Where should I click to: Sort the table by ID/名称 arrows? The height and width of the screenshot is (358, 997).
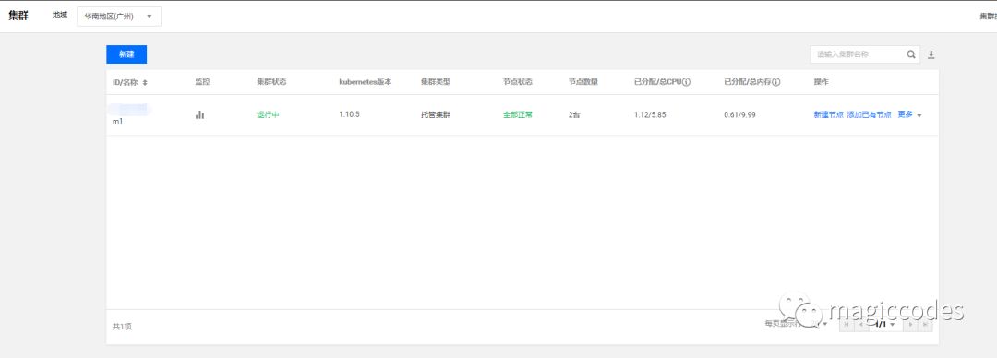pos(145,83)
